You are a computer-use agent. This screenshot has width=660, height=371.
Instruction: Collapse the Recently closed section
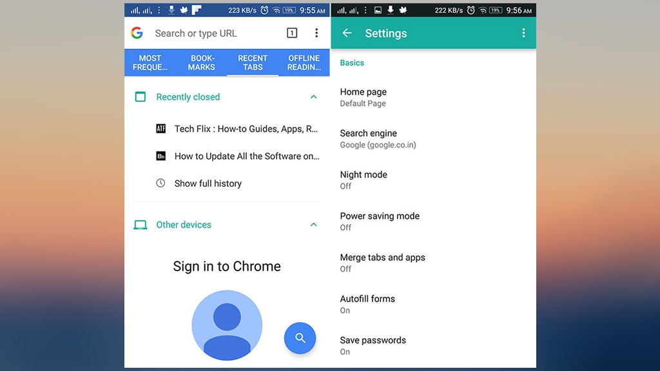[314, 97]
